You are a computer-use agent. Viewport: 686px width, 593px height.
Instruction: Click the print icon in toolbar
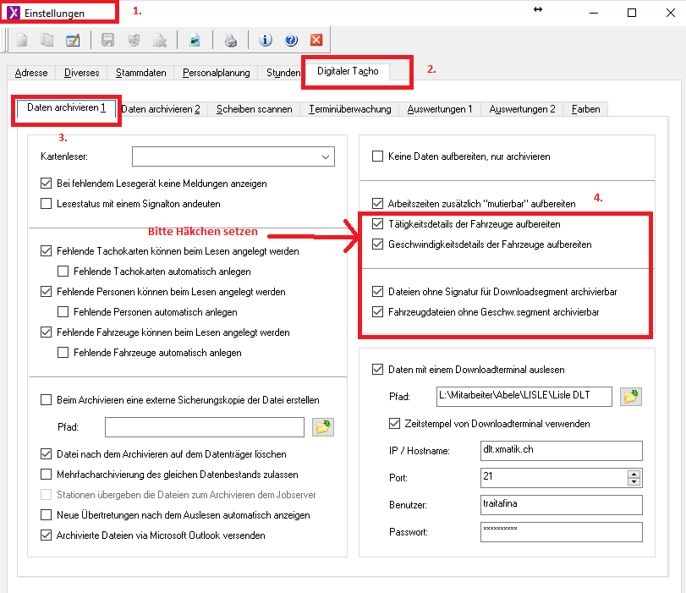click(x=230, y=40)
